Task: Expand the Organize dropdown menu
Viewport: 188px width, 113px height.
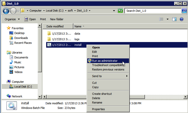Action: pyautogui.click(x=12, y=19)
